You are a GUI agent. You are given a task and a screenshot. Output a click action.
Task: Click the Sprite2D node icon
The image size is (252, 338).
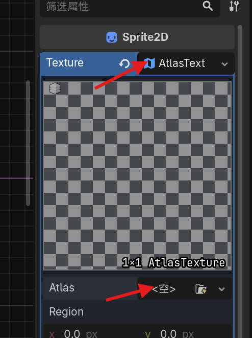coord(112,37)
